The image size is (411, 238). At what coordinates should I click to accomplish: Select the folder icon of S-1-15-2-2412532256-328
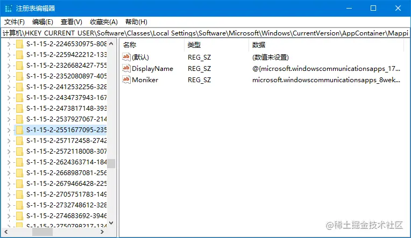coord(20,87)
